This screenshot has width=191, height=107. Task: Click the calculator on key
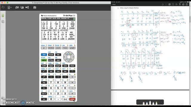pyautogui.click(x=44, y=99)
